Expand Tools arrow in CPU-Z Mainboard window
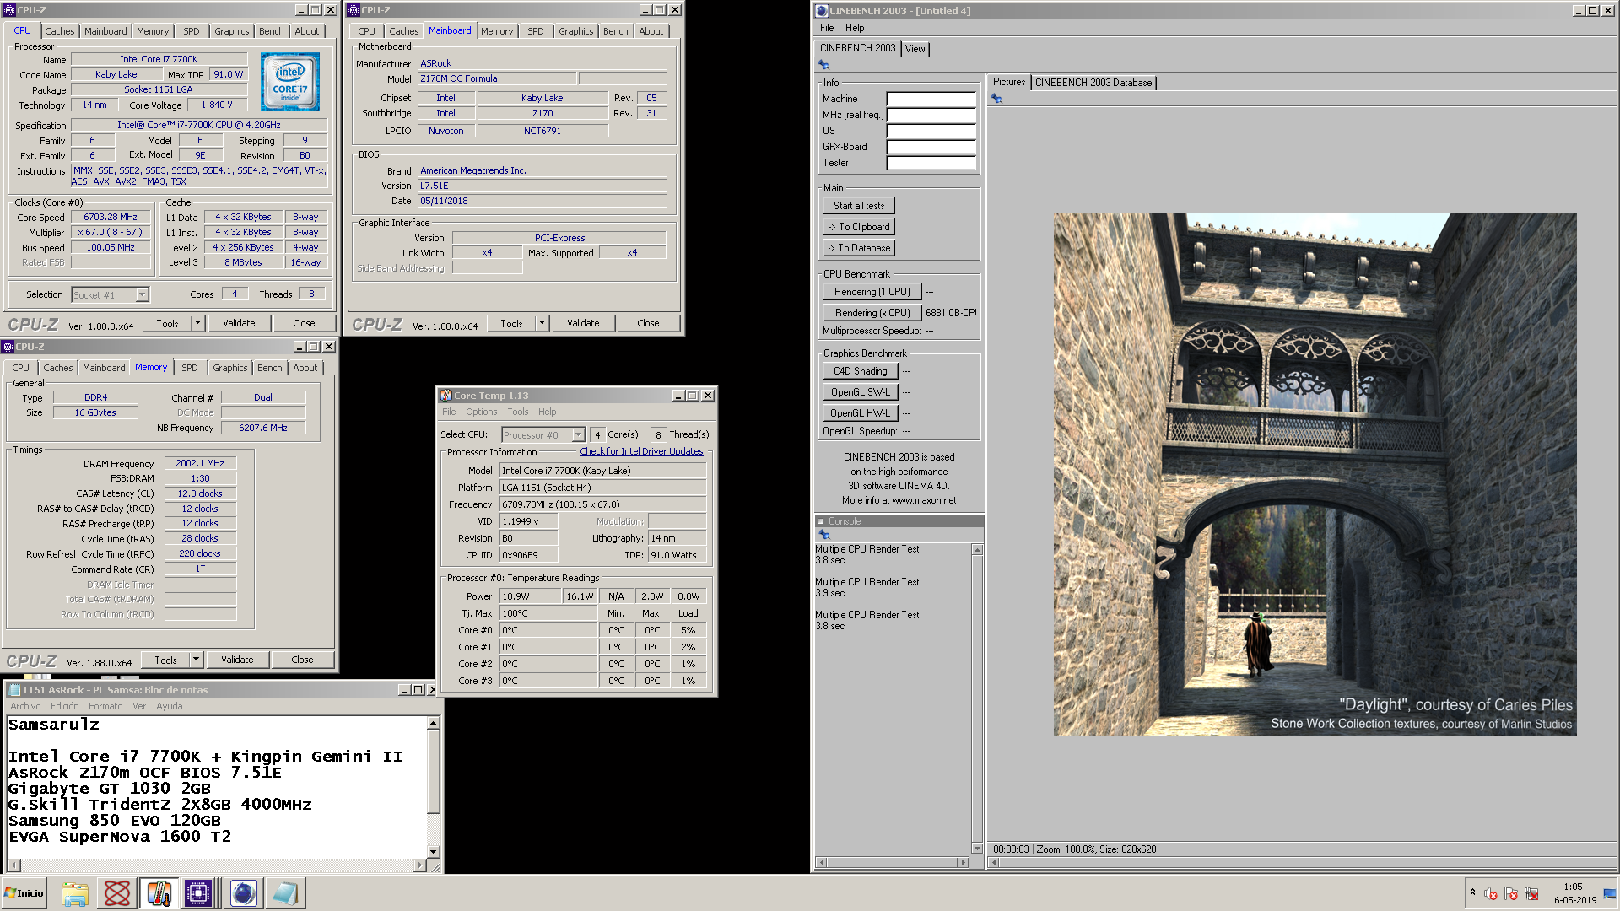Image resolution: width=1620 pixels, height=911 pixels. [542, 323]
